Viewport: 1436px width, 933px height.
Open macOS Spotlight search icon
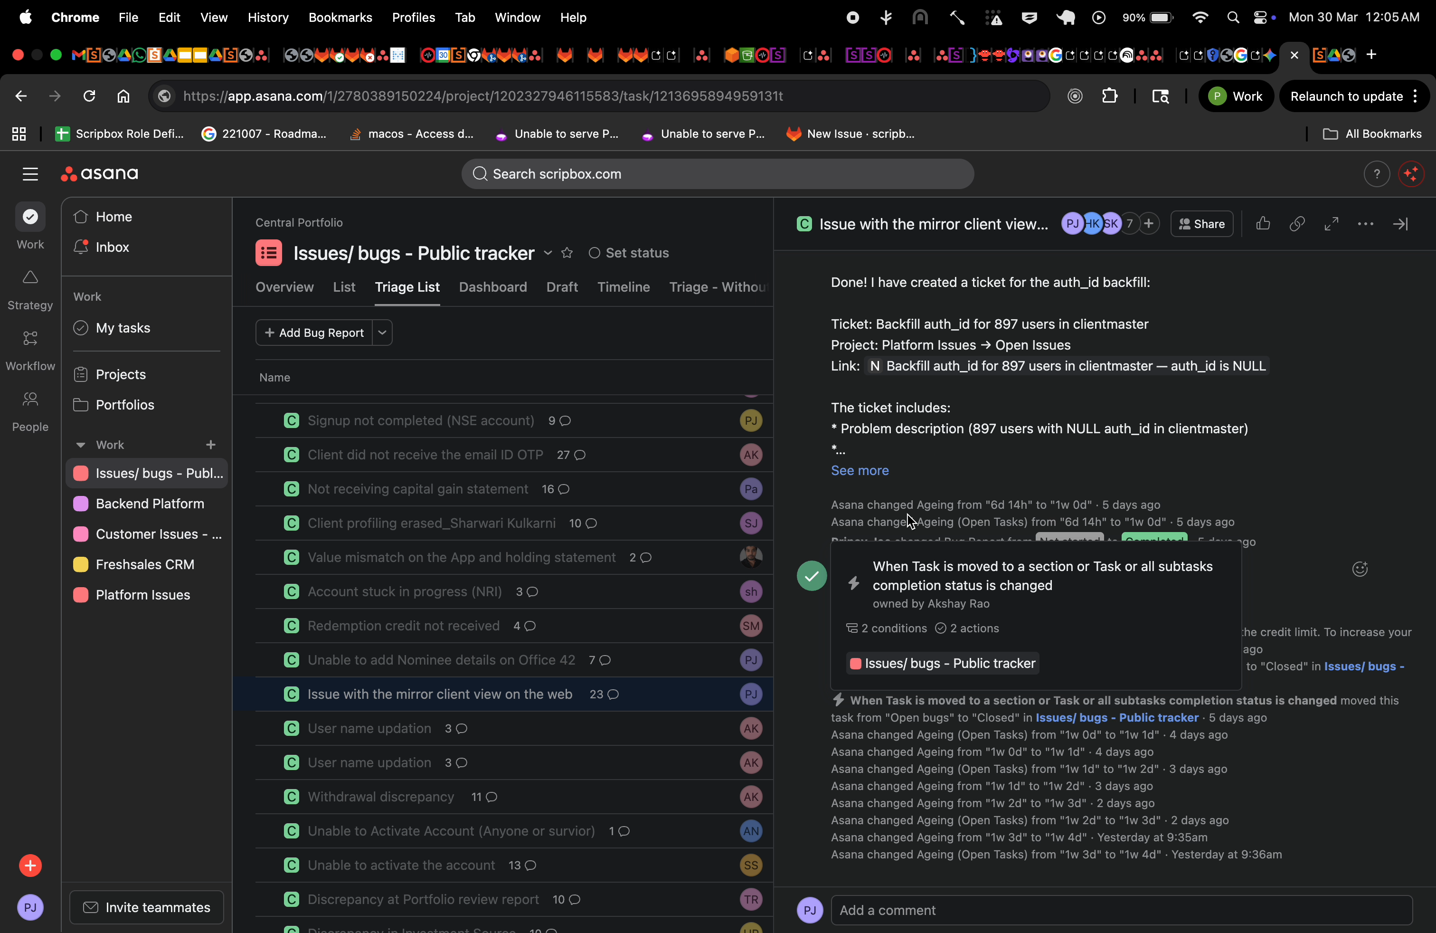(x=1233, y=18)
